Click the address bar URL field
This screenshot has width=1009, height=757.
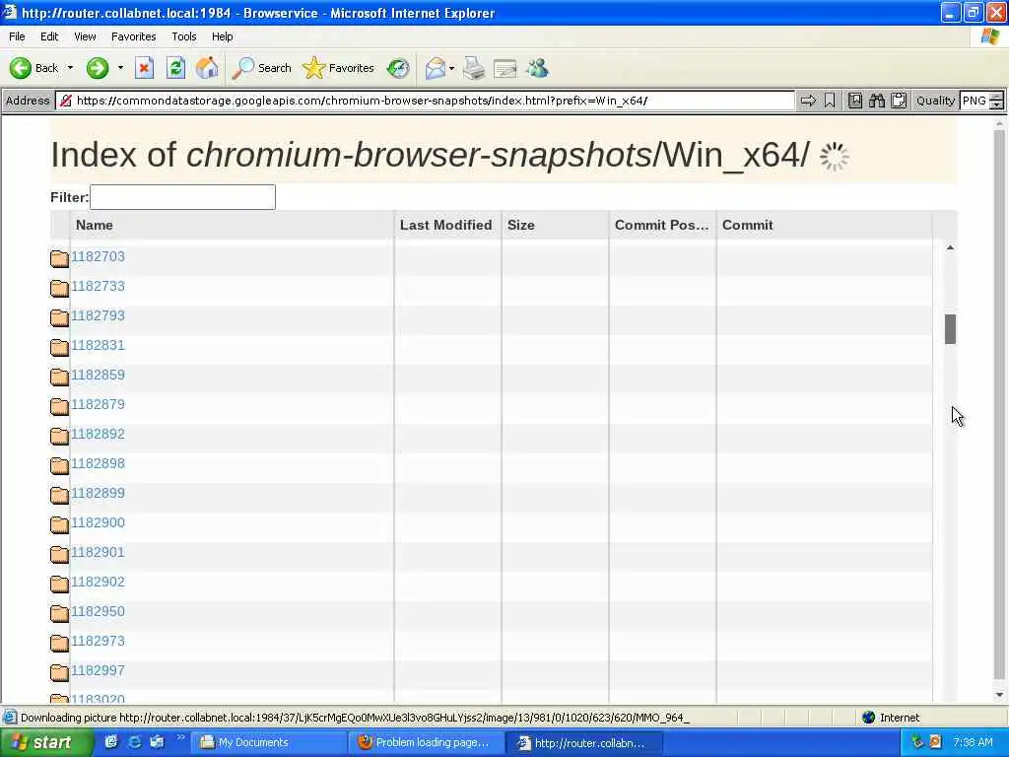[x=425, y=101]
